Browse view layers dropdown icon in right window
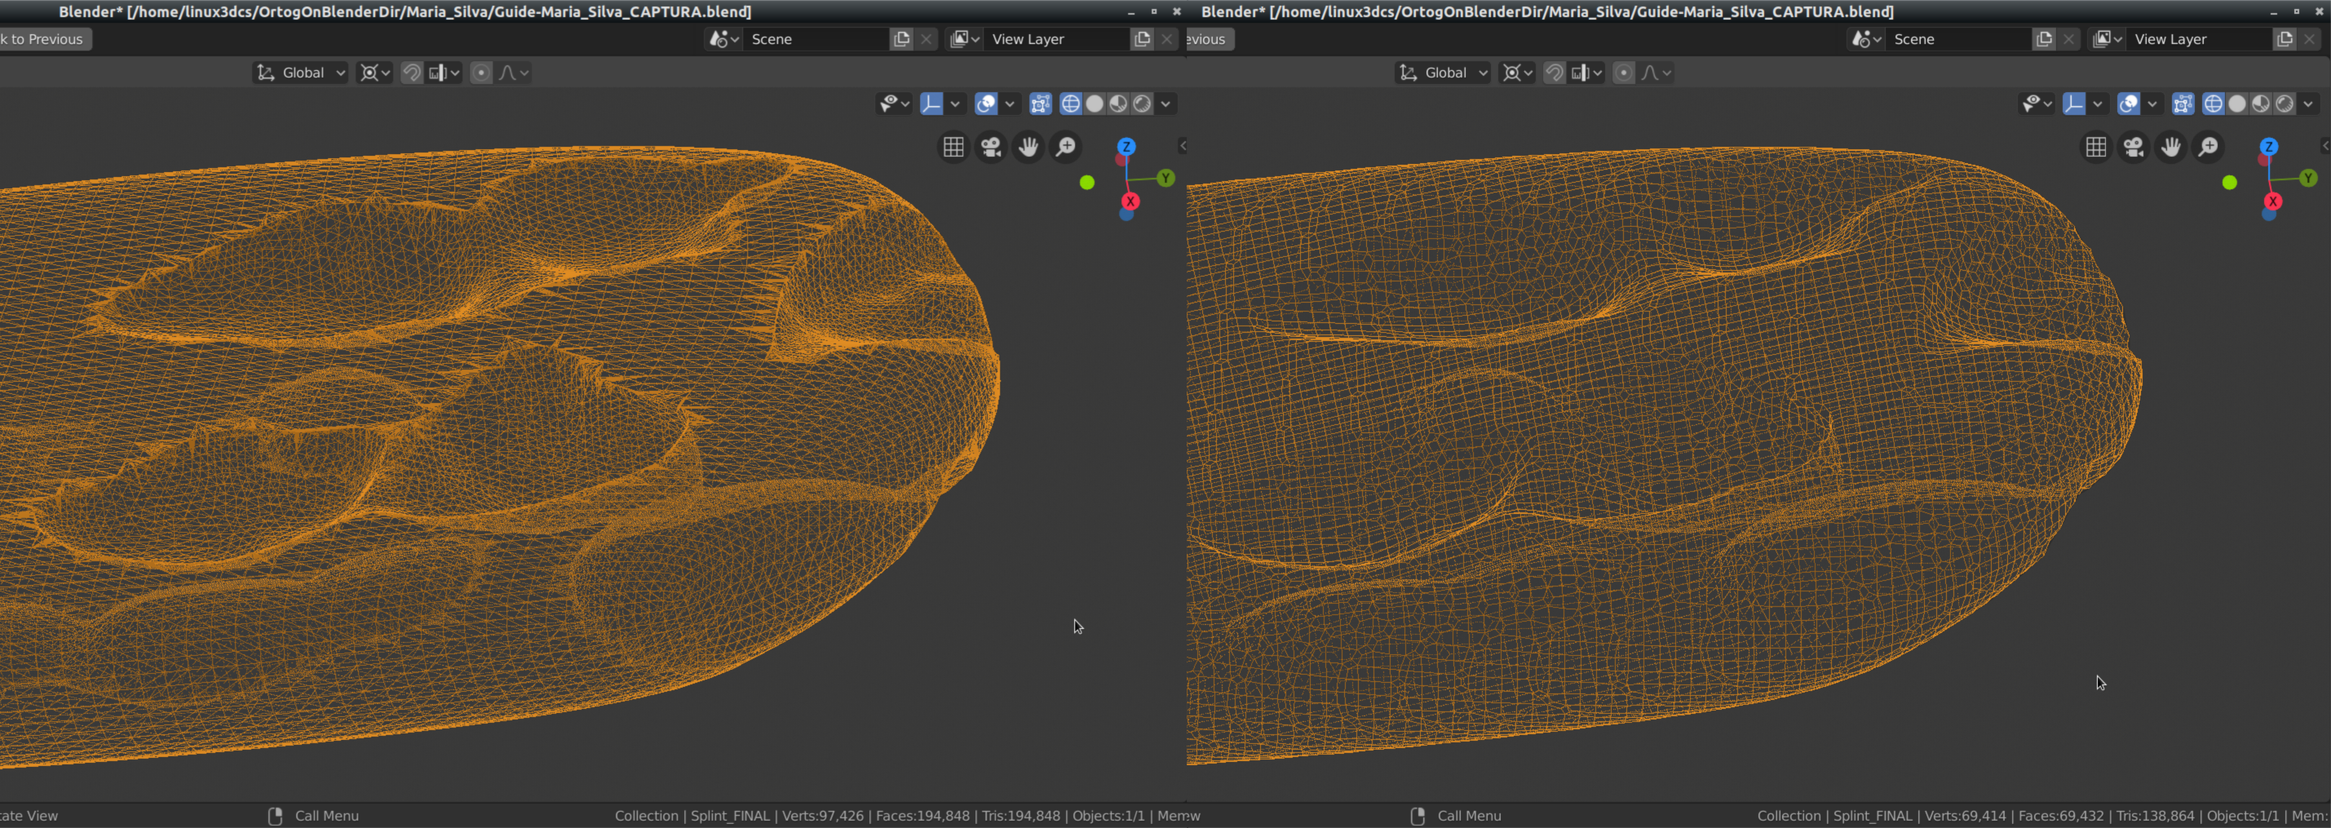The height and width of the screenshot is (828, 2331). click(x=2108, y=39)
